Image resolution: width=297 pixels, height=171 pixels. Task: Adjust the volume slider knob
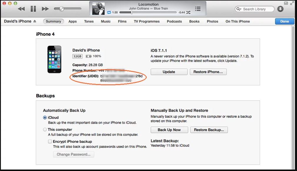(61, 9)
